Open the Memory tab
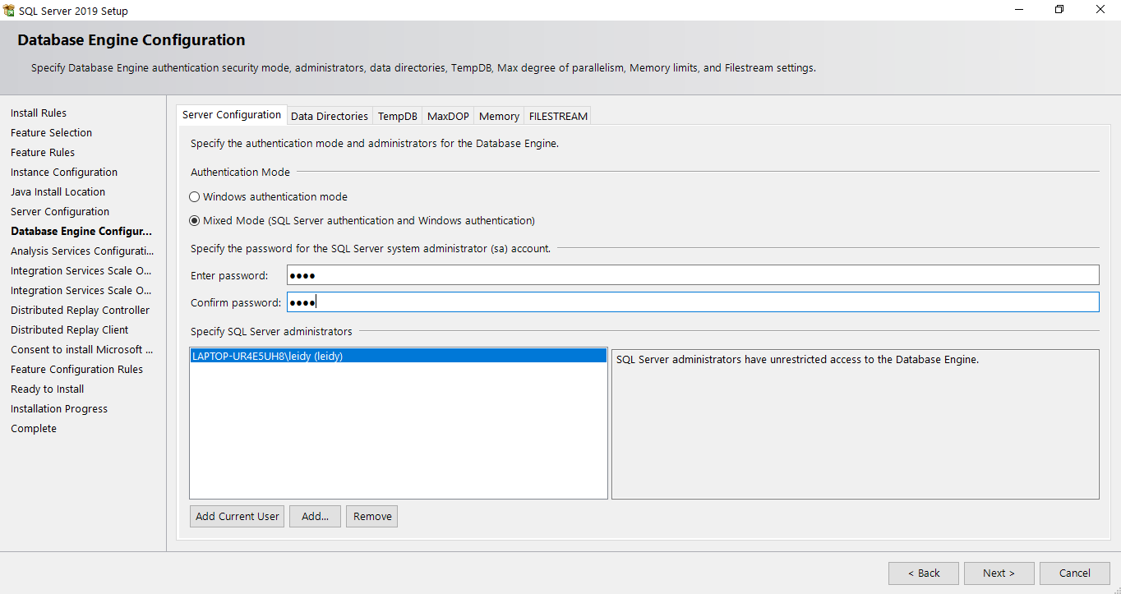 click(x=499, y=117)
